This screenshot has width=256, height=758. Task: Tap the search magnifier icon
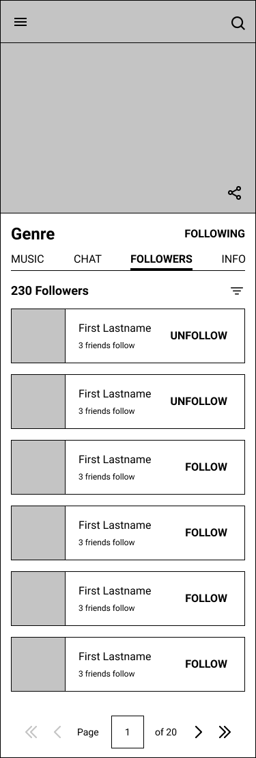click(238, 23)
